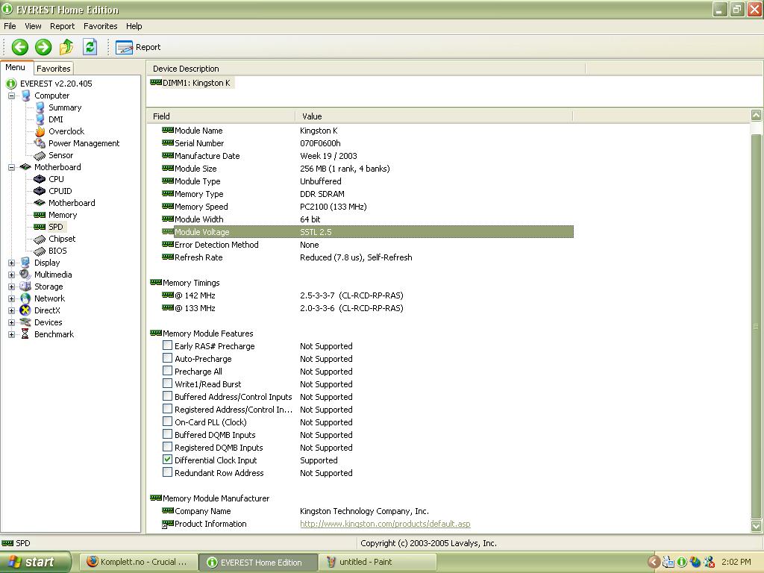
Task: Expand the Storage tree node
Action: tap(12, 287)
